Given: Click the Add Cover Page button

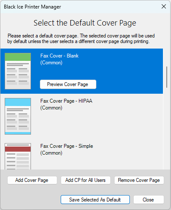Looking at the screenshot, I should point(32,180).
